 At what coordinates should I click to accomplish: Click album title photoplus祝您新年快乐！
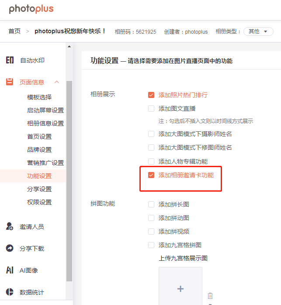point(70,31)
